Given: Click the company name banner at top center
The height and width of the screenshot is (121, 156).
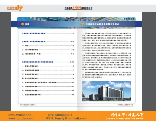Looking at the screenshot, I should click(78, 8).
